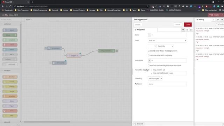This screenshot has width=224, height=126.
Task: Click the msg.payload equals input field
Action: [x=178, y=73]
